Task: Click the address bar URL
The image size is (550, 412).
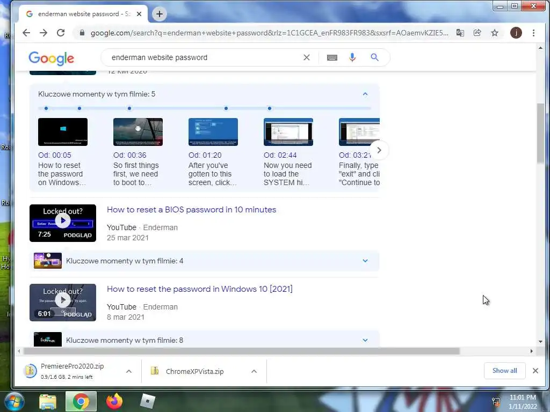Action: [x=270, y=33]
